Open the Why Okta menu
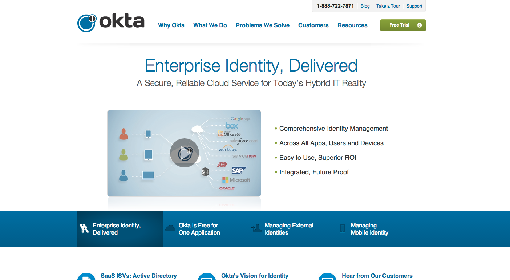 (x=171, y=25)
